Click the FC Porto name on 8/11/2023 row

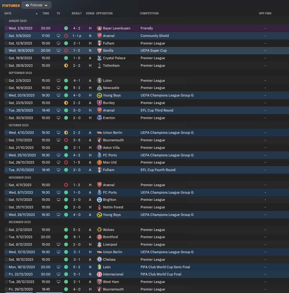pos(110,192)
